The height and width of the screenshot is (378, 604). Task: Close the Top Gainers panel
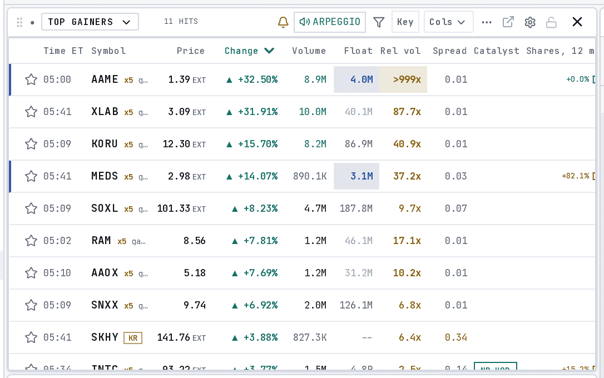pos(577,22)
